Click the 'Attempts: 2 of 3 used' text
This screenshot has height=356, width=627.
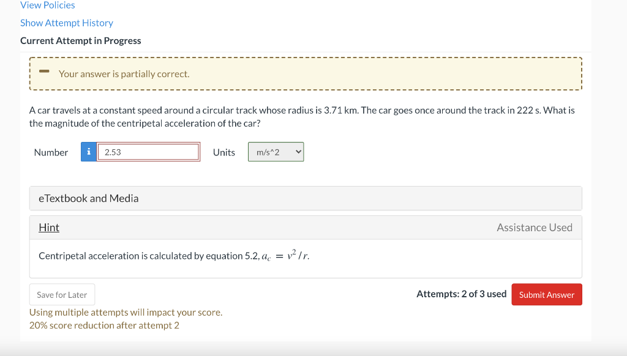click(462, 294)
